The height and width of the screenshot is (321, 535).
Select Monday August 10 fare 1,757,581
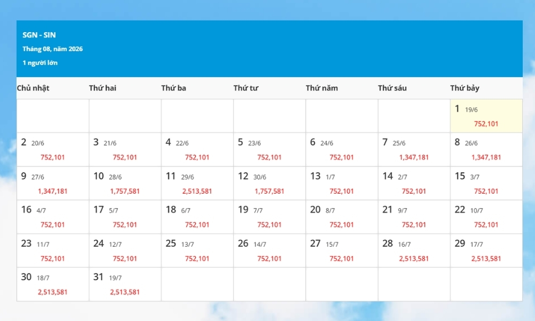point(125,183)
